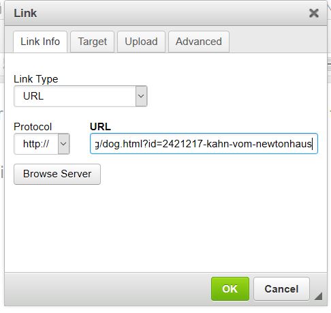Image resolution: width=331 pixels, height=313 pixels.
Task: Go to the Upload tab
Action: (141, 42)
